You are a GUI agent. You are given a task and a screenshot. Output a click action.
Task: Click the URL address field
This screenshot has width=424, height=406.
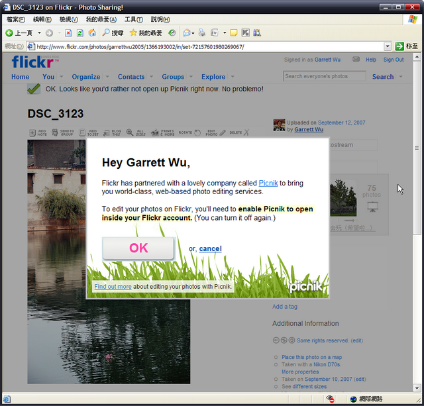205,47
